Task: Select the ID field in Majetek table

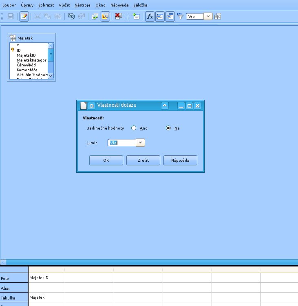Action: 19,51
